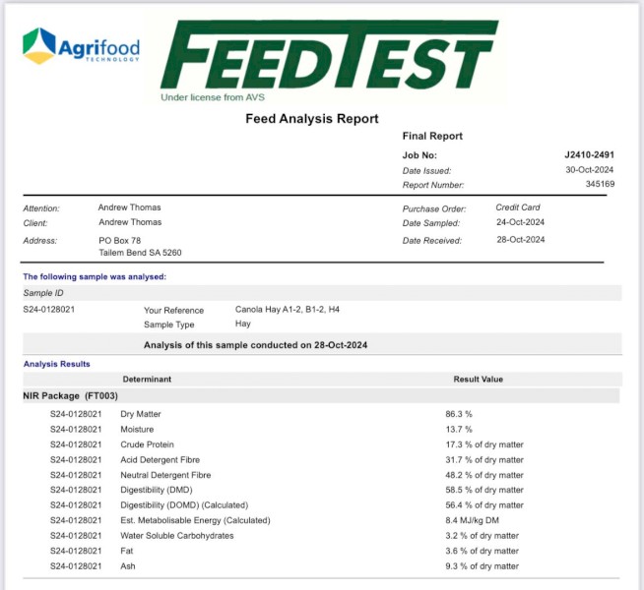
Task: Select DMD result 58.5 % of dry matter
Action: pyautogui.click(x=484, y=491)
